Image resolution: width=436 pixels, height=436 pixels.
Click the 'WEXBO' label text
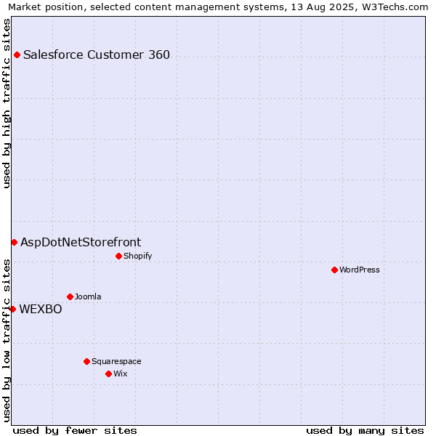(x=41, y=310)
